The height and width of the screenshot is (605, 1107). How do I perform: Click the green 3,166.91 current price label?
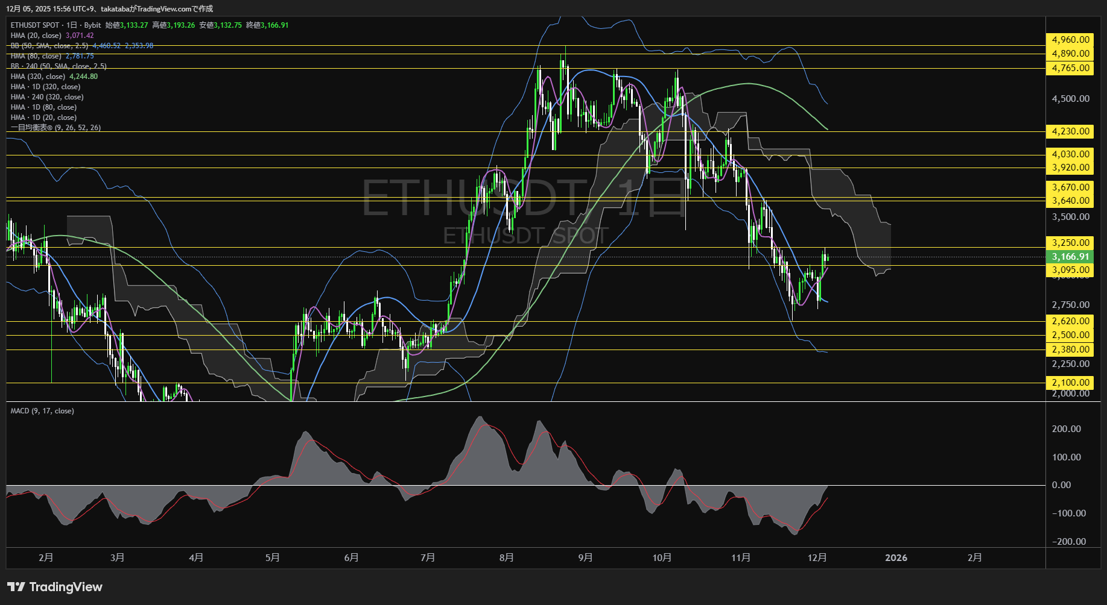coord(1070,257)
